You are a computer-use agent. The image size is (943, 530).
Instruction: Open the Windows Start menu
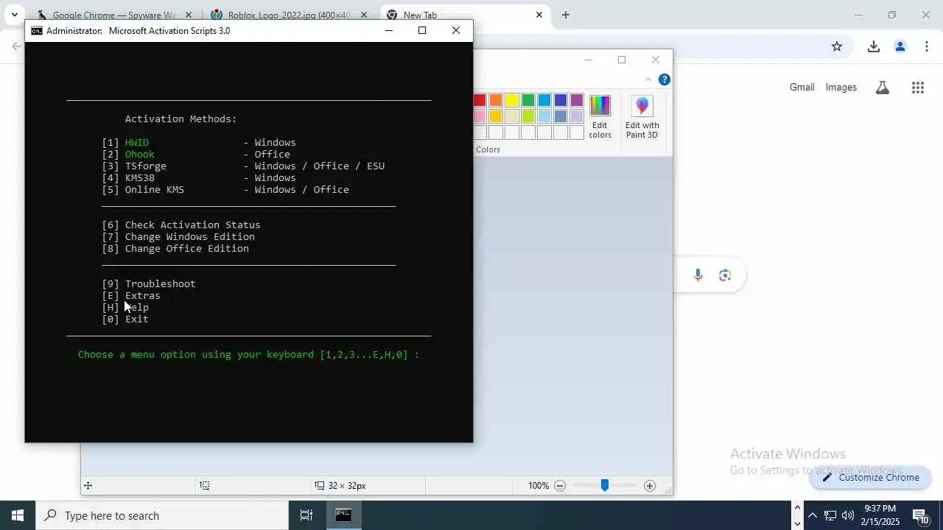(18, 515)
